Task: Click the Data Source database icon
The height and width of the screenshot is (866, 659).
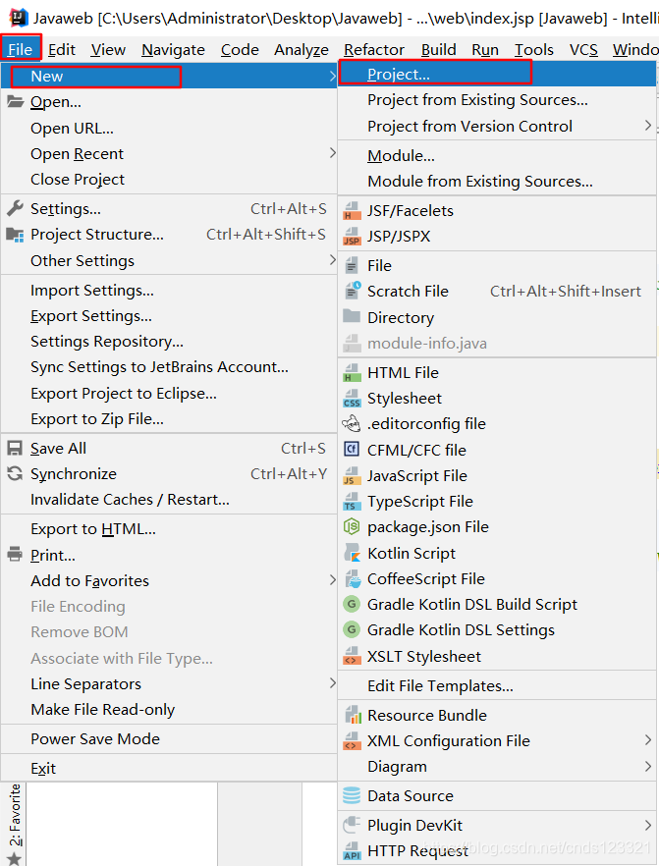Action: 352,795
